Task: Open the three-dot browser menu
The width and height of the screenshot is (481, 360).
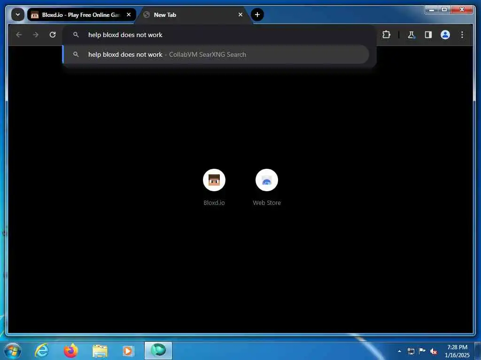Action: coord(462,35)
